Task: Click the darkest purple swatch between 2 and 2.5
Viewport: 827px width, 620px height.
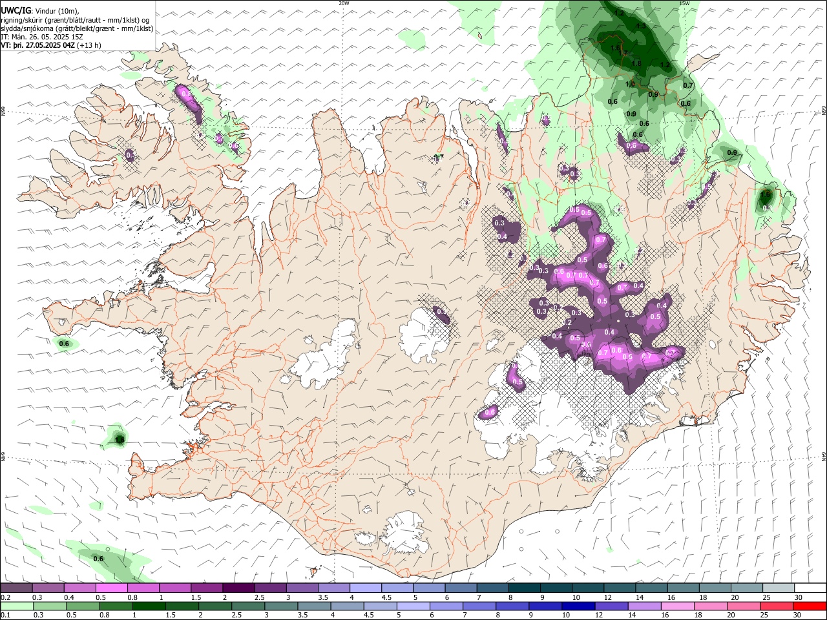Action: click(239, 588)
